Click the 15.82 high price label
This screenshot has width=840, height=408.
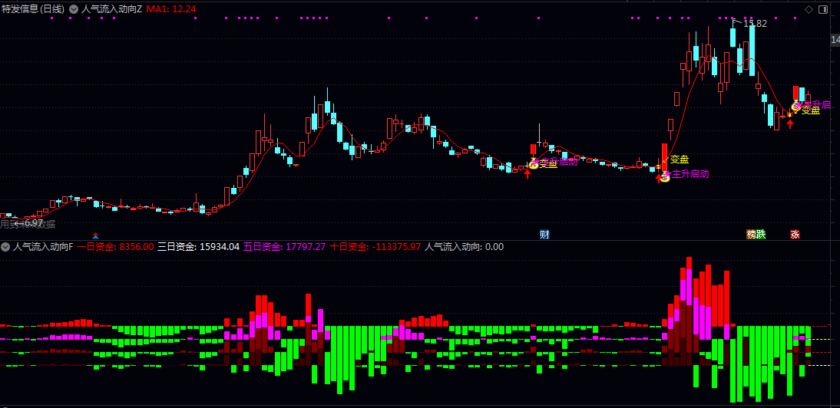click(x=755, y=24)
